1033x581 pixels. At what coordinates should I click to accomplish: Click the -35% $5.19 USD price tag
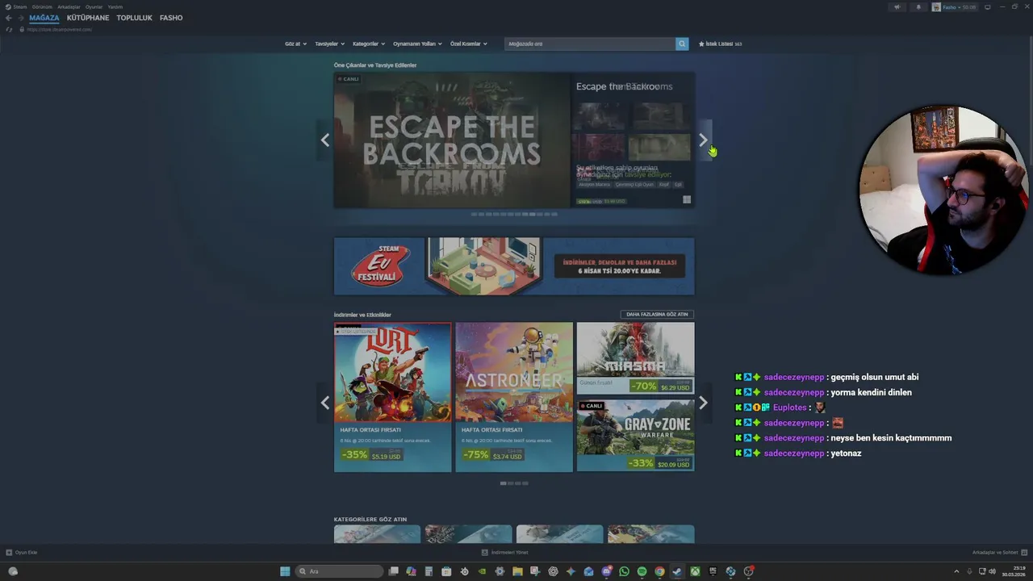tap(371, 454)
